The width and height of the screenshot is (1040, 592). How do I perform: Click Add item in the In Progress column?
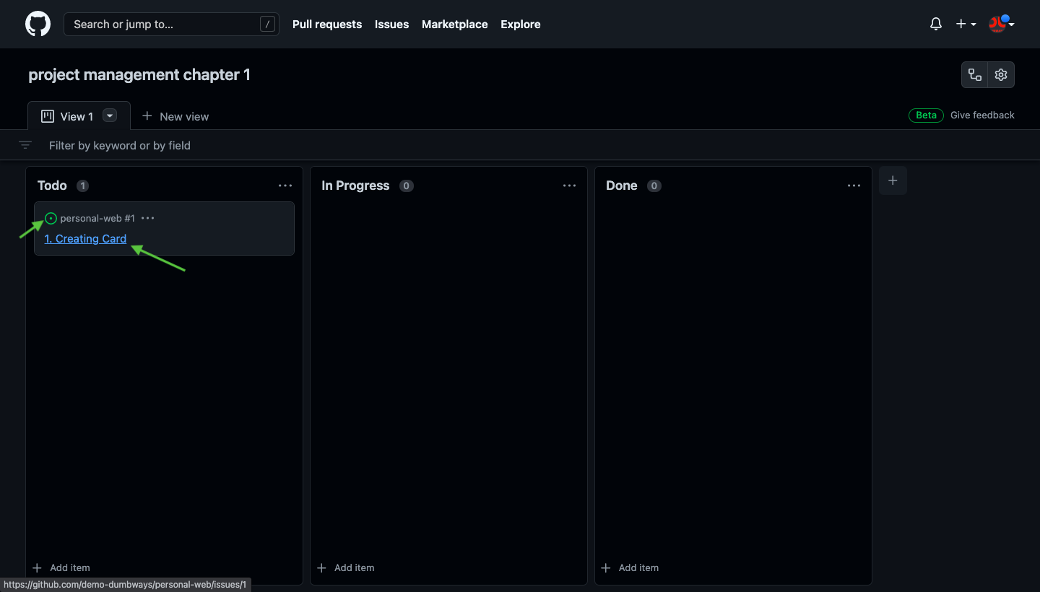coord(346,567)
